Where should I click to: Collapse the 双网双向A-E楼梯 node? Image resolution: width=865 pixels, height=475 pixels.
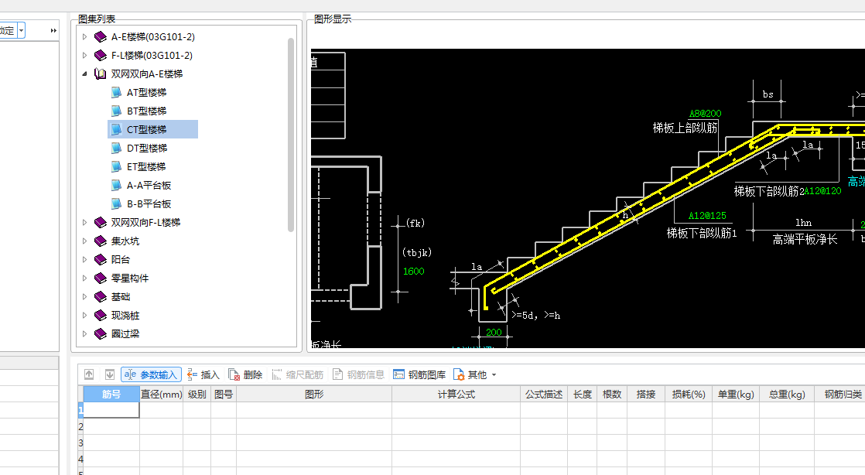(84, 74)
